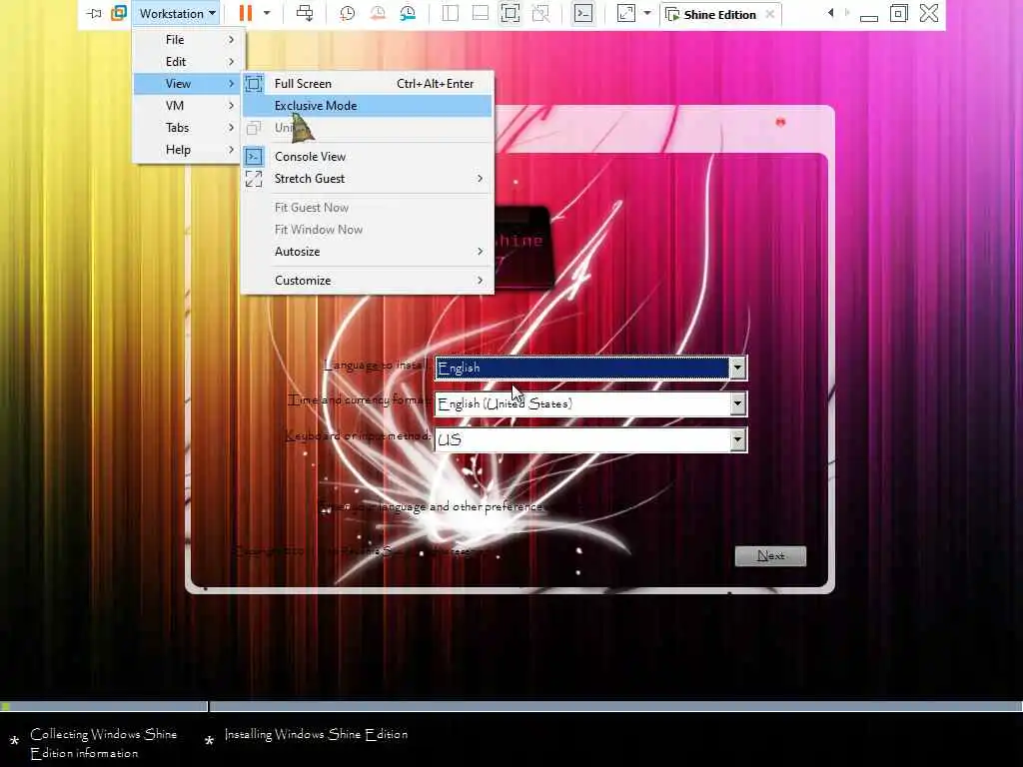Screen dimensions: 1023x767
Task: Open the language to install dropdown
Action: [x=737, y=368]
